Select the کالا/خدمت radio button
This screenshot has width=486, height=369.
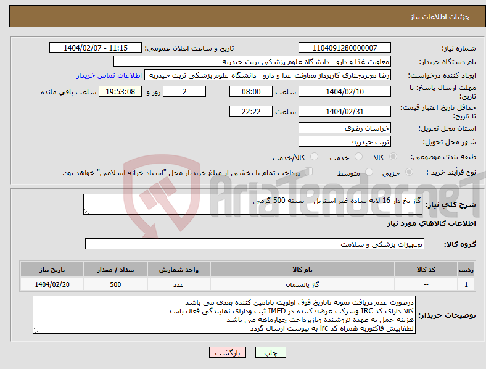tap(315, 157)
